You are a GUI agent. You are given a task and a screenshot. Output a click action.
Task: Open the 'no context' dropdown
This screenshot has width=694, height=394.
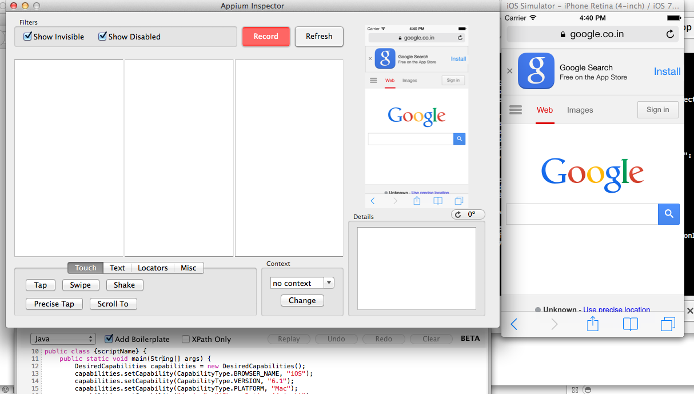(302, 283)
